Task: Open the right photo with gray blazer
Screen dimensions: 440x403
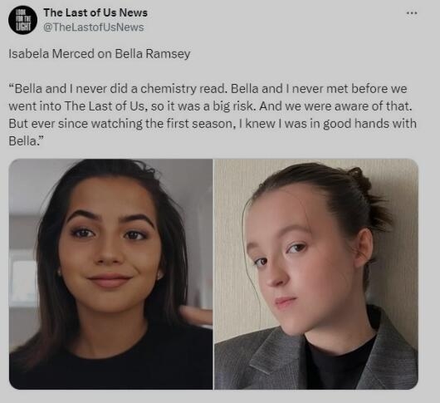Action: (x=316, y=274)
